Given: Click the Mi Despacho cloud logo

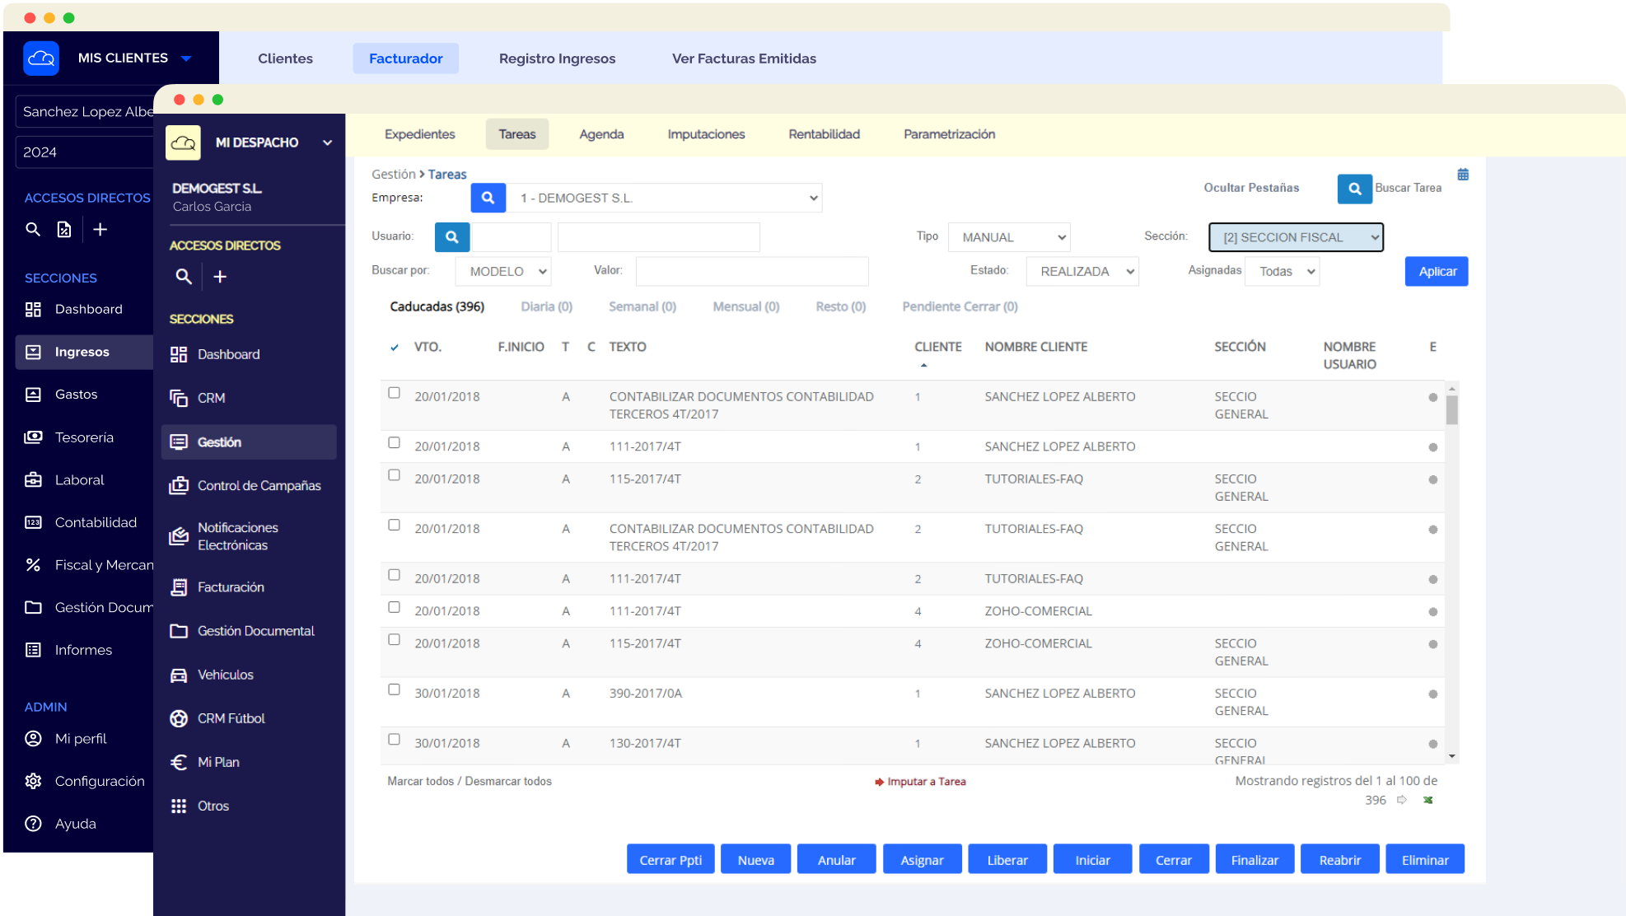Looking at the screenshot, I should (183, 143).
